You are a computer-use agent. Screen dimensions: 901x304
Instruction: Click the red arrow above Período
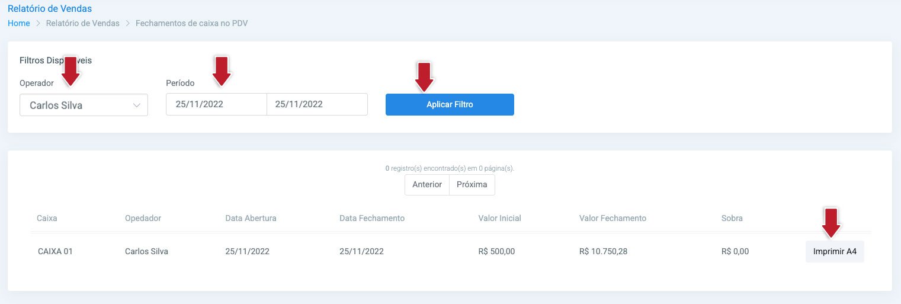coord(222,71)
